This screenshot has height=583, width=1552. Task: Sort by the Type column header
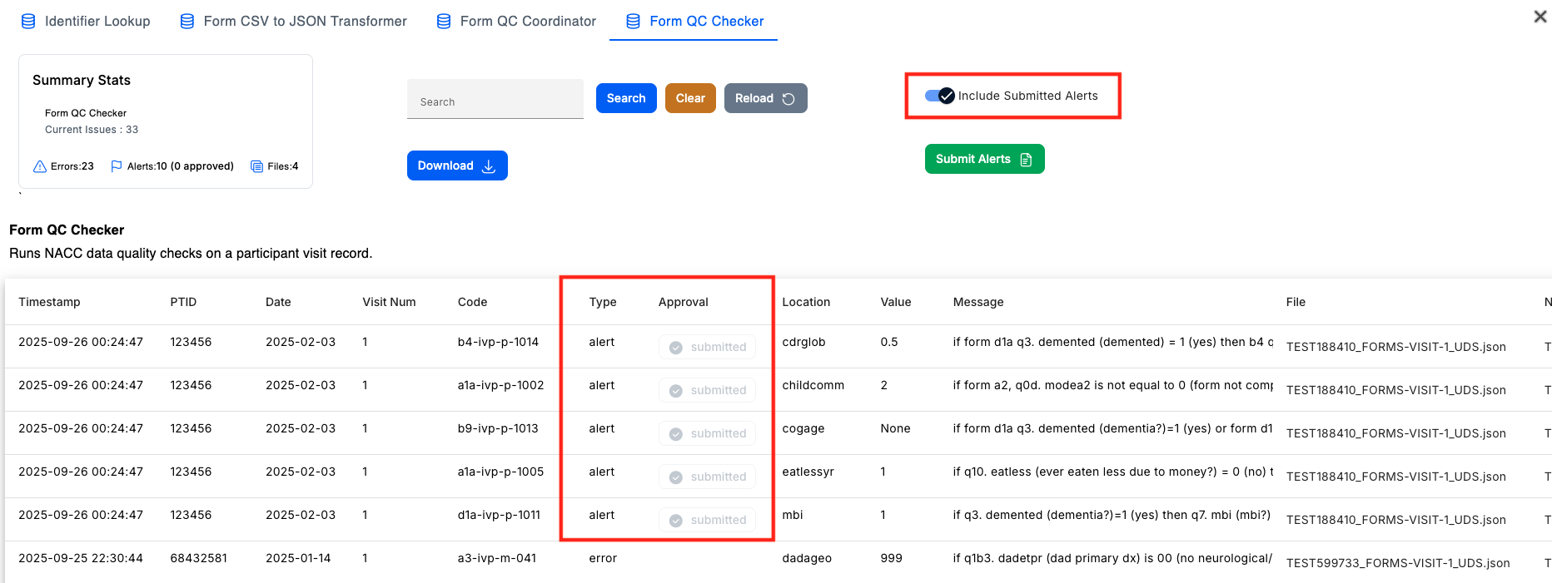[x=603, y=302]
